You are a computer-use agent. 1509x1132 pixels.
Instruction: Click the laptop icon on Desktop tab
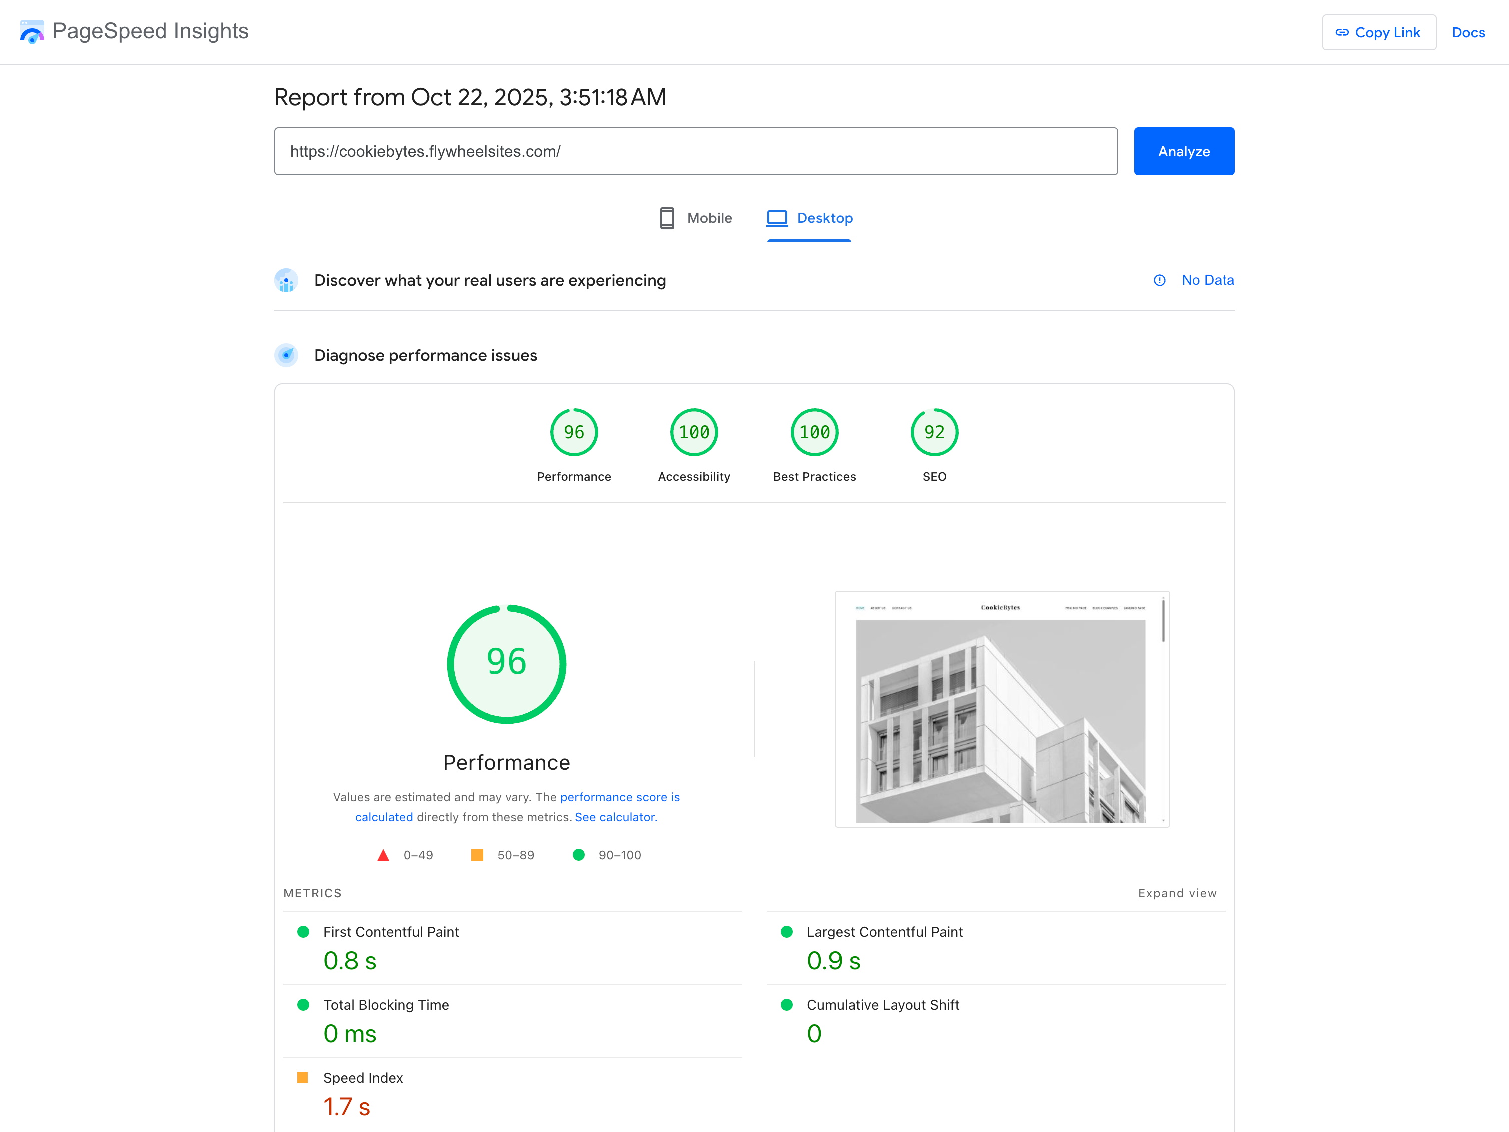click(x=777, y=218)
